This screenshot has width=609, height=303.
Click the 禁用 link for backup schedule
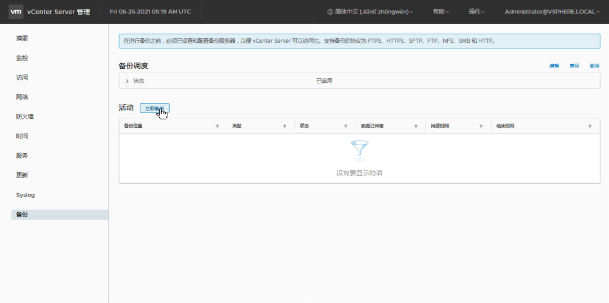tap(574, 65)
